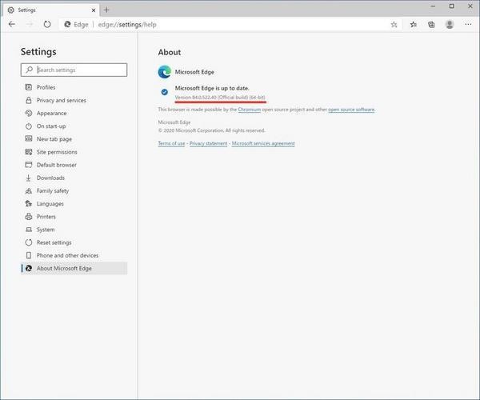The image size is (480, 400).
Task: Minimize the Edge window
Action: [433, 6]
